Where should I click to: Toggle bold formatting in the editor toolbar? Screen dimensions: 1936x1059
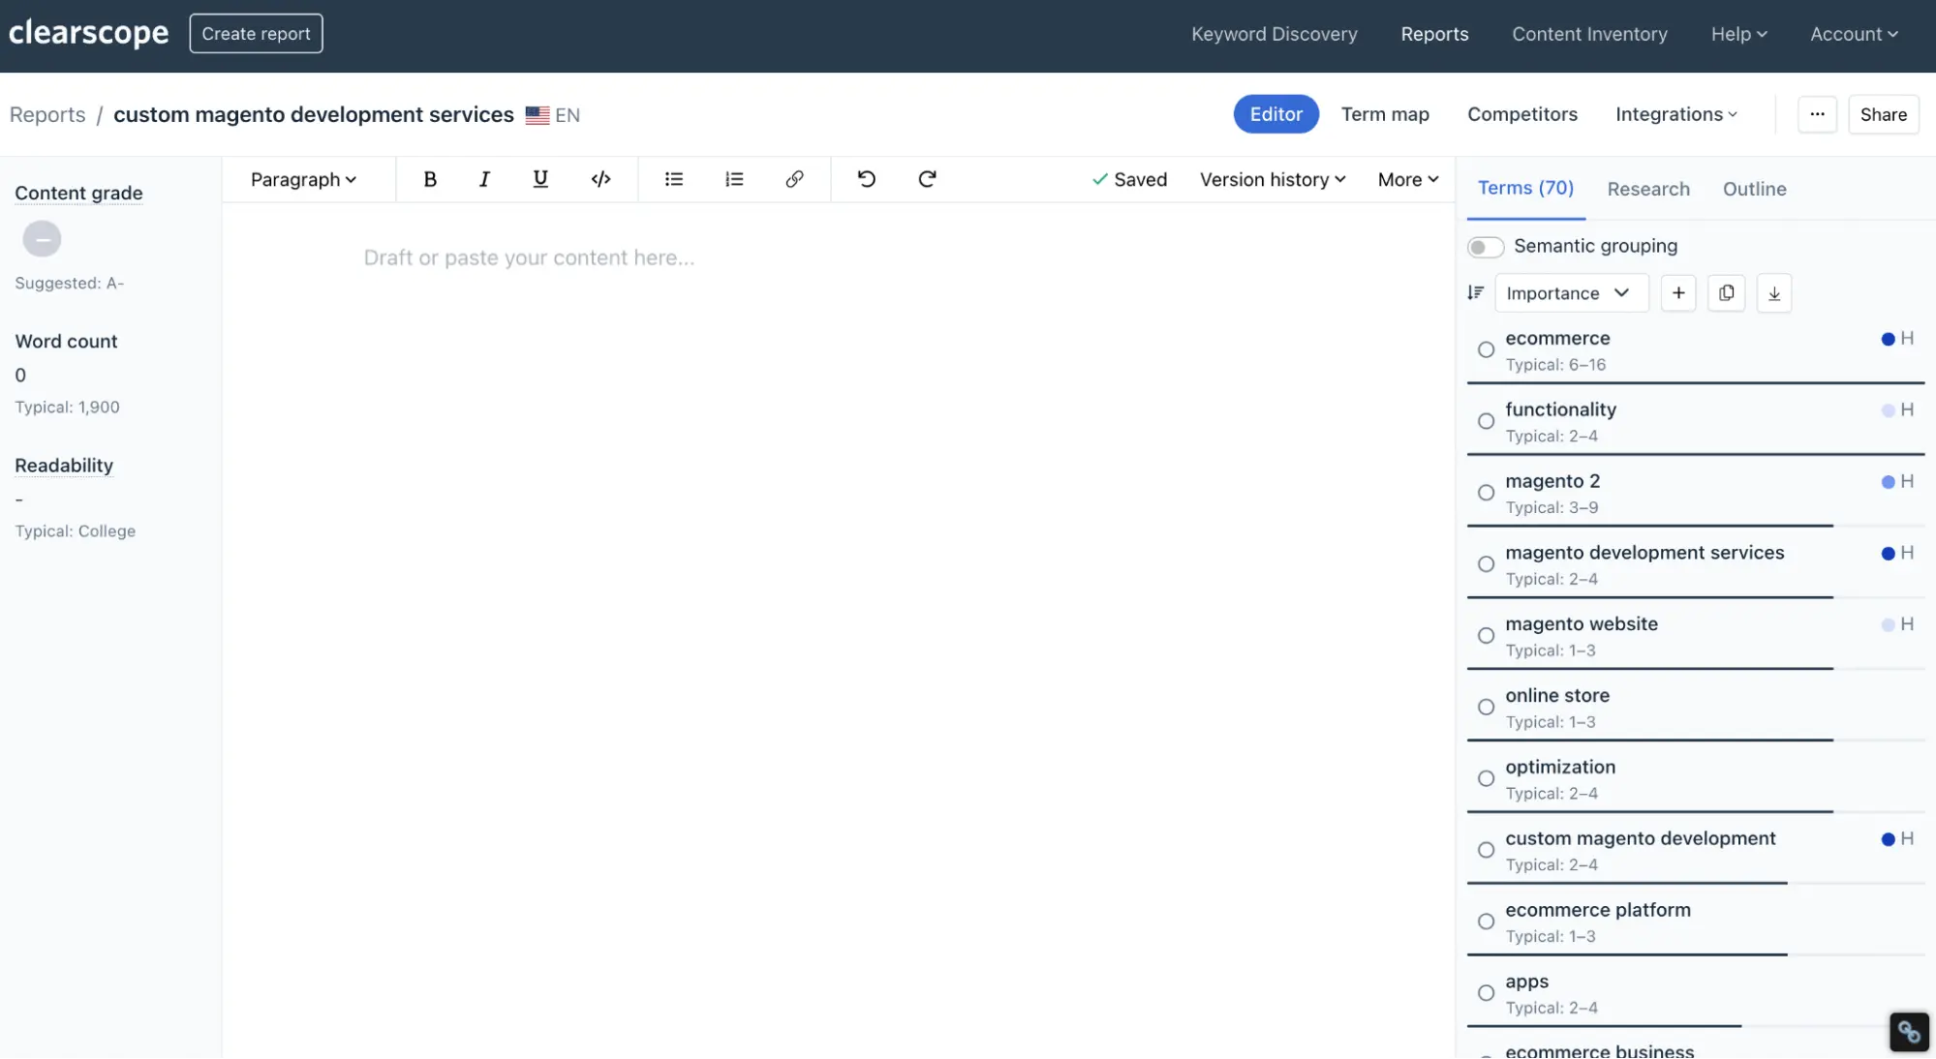430,179
